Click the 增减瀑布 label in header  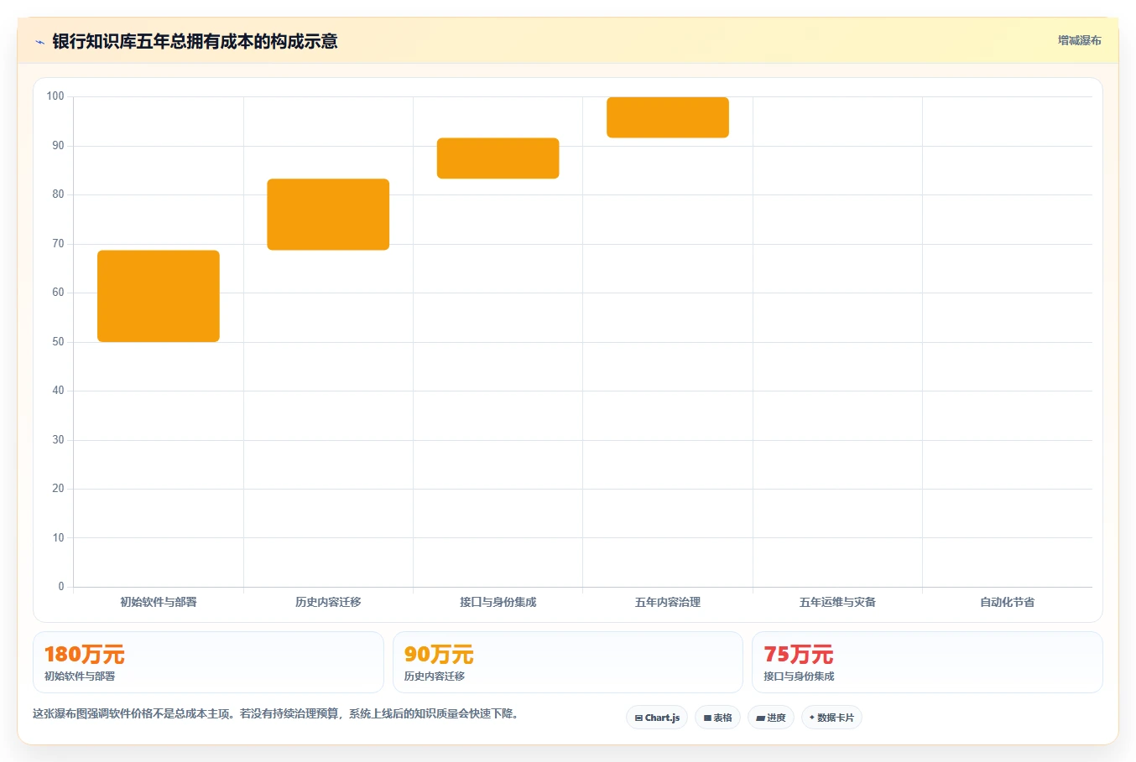(1079, 40)
